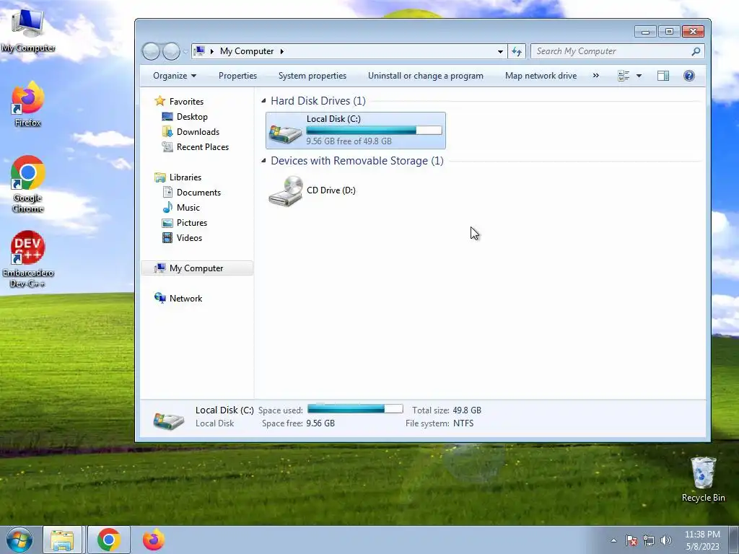Open the Videos library
Viewport: 739px width, 554px height.
point(189,238)
